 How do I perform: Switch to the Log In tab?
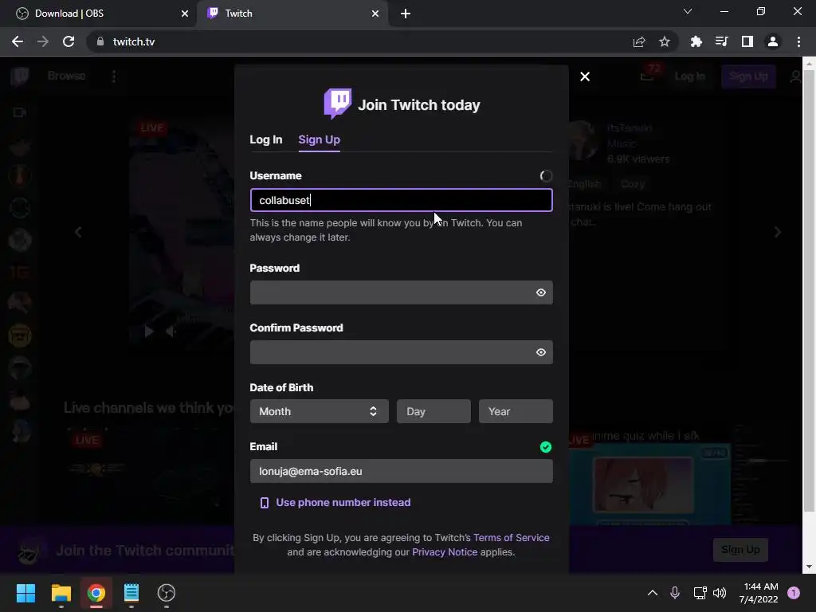point(266,139)
